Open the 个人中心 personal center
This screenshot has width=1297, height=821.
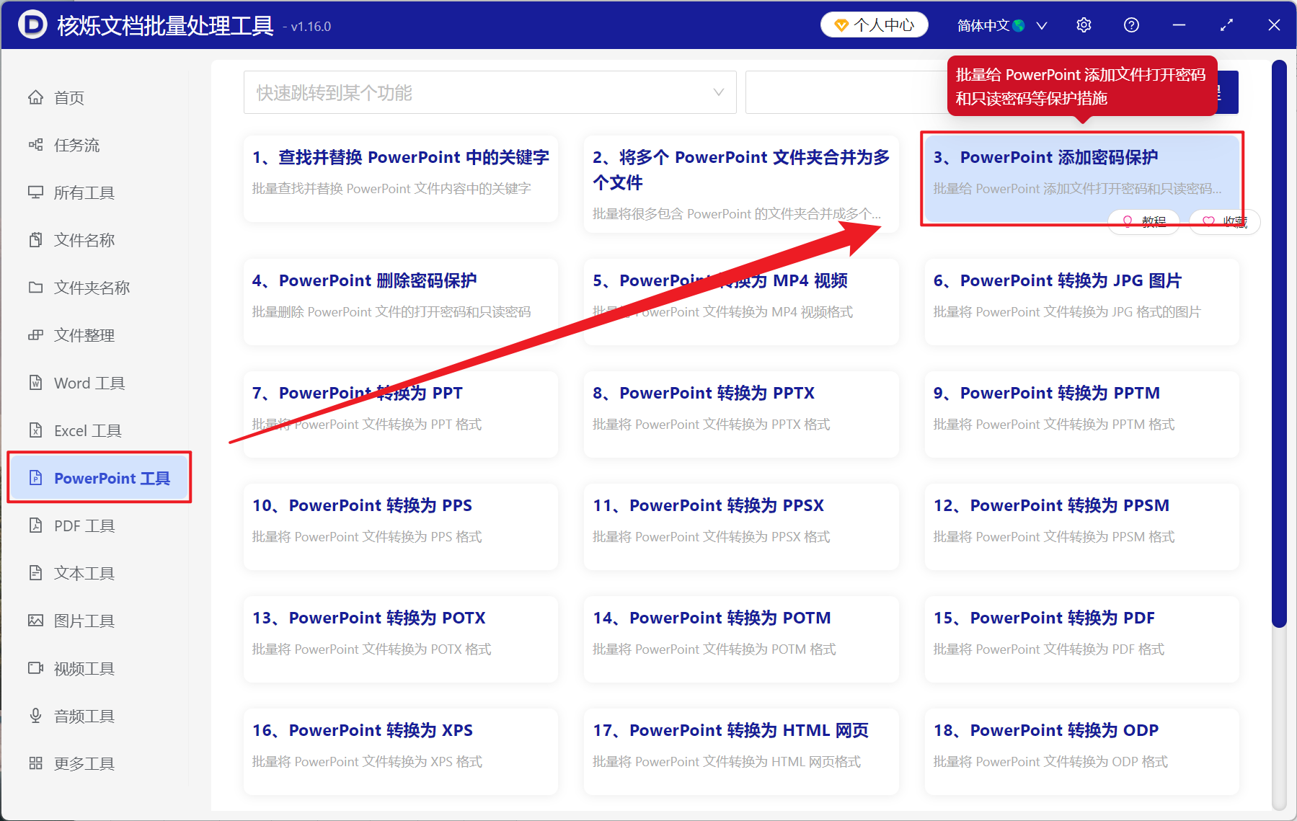(874, 24)
